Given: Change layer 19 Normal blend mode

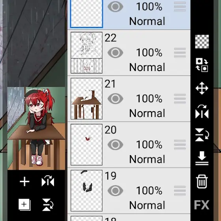Looking at the screenshot, I should tap(147, 205).
